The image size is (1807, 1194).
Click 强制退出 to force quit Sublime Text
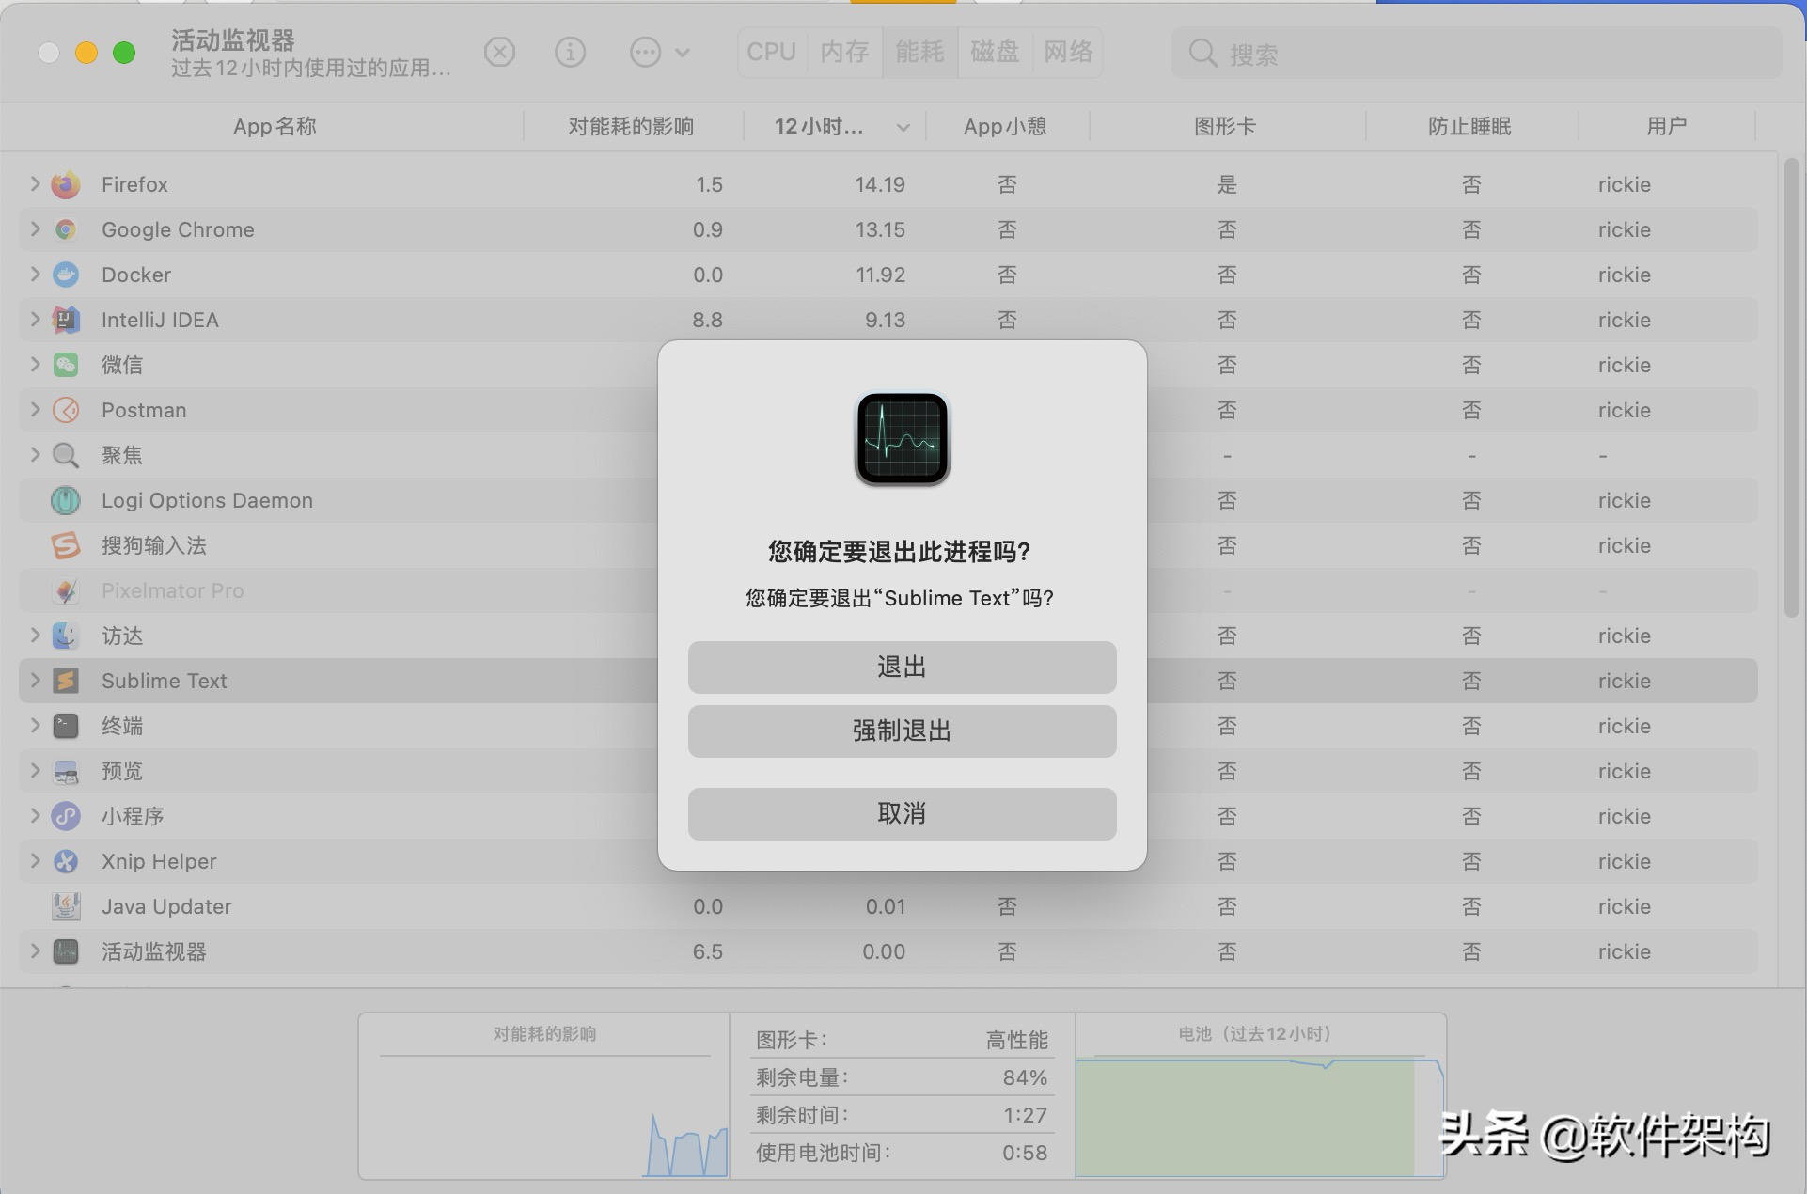903,731
